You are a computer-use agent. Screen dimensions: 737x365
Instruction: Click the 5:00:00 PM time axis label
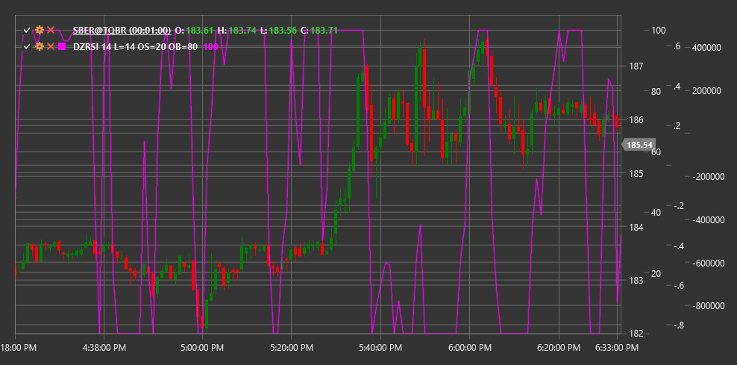tap(202, 348)
